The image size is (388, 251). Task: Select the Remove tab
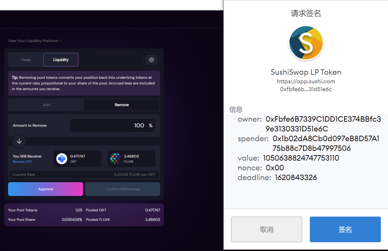122,105
